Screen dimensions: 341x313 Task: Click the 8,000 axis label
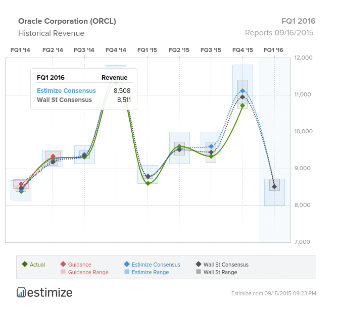(x=302, y=205)
